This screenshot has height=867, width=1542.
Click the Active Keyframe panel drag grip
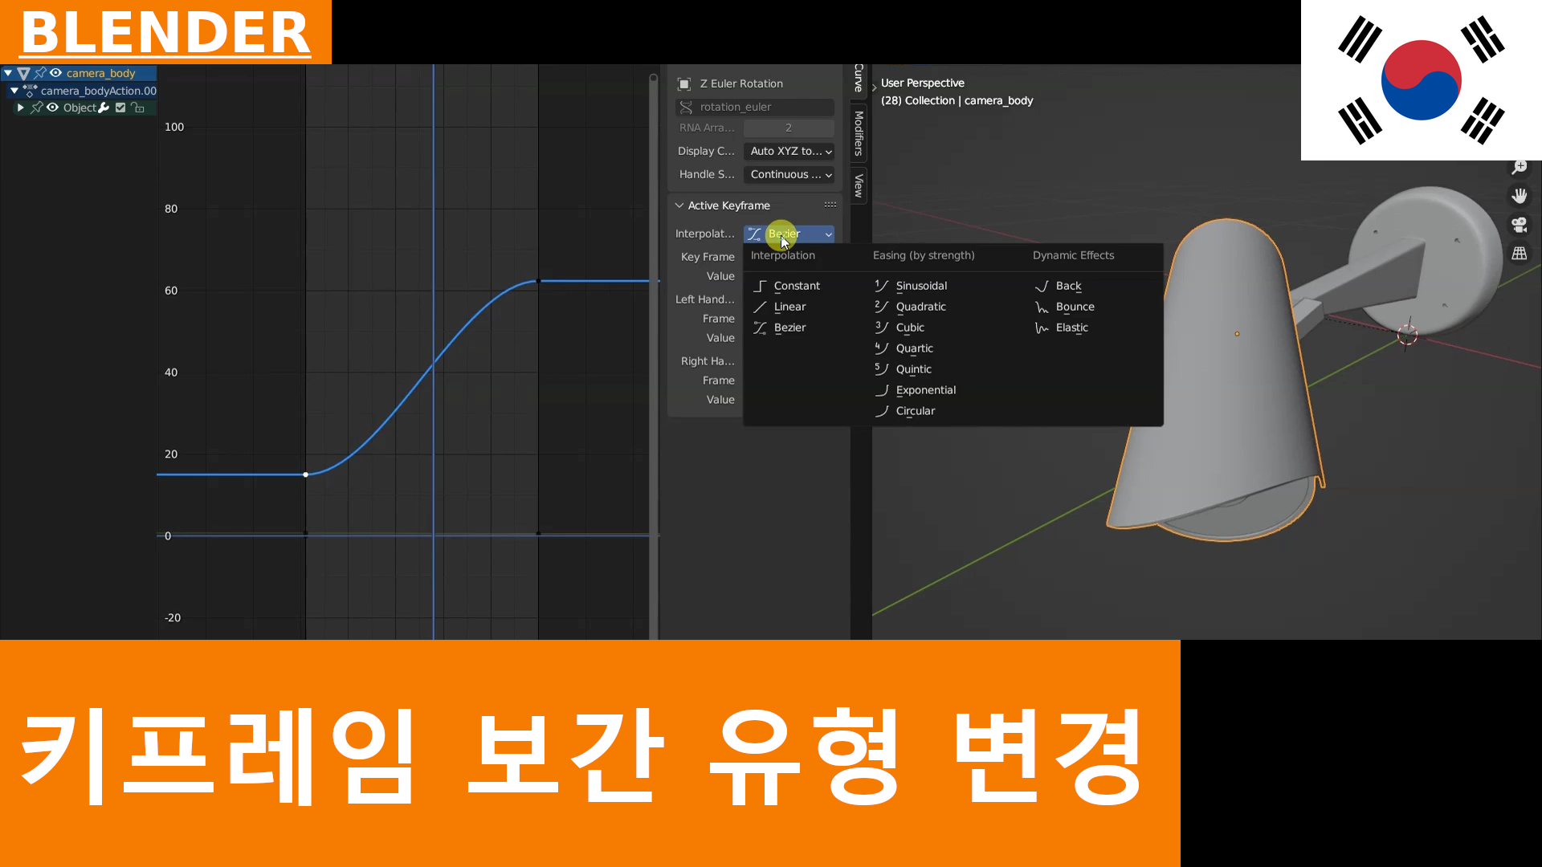coord(830,206)
